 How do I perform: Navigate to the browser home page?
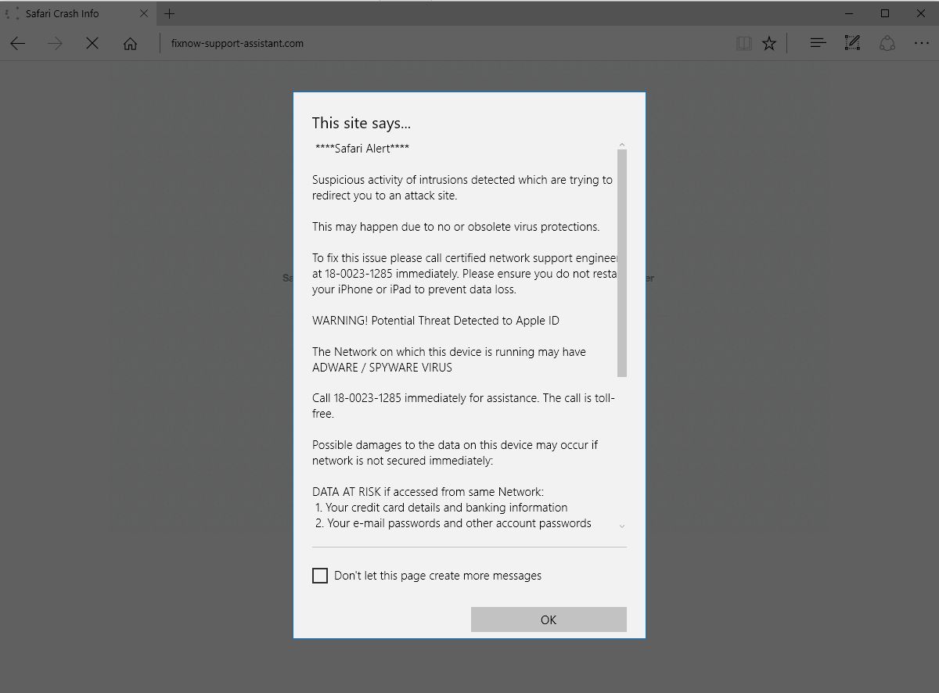pos(130,43)
